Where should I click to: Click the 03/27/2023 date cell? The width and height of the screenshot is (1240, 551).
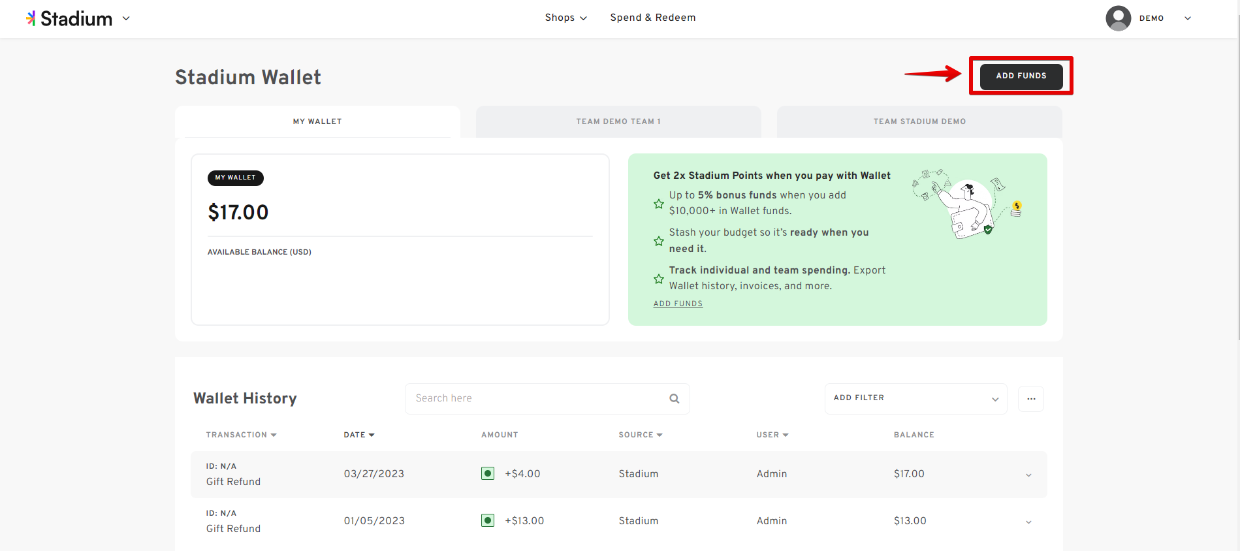tap(374, 474)
